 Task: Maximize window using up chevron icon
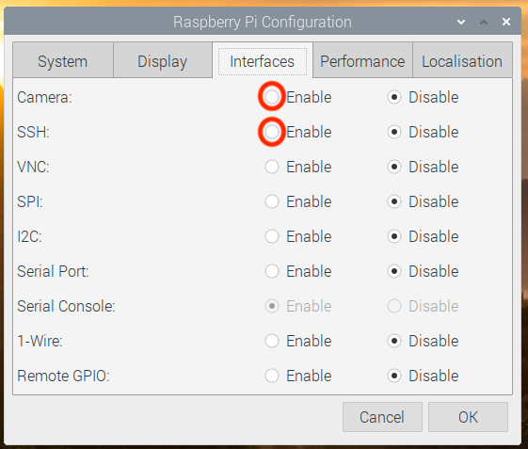click(484, 23)
